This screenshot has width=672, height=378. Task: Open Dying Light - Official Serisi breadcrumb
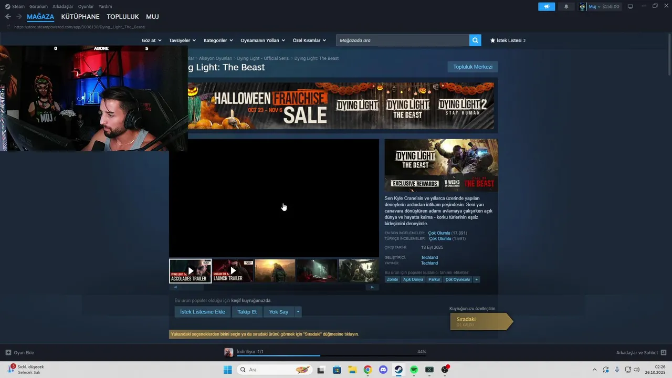(x=263, y=58)
